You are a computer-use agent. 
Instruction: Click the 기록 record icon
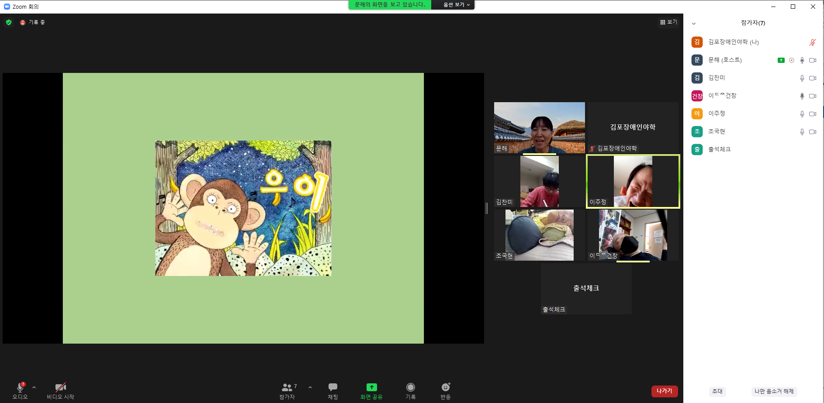[411, 387]
